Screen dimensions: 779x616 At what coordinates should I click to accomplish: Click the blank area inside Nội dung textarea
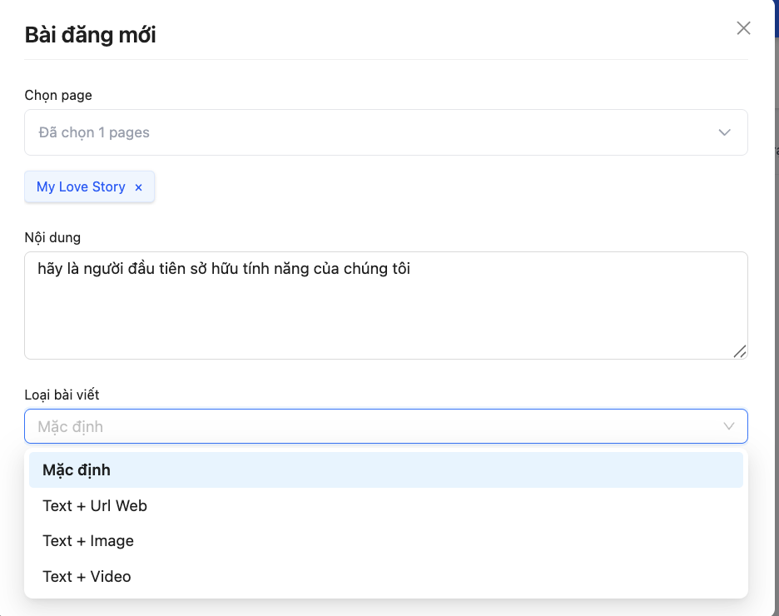[x=383, y=320]
